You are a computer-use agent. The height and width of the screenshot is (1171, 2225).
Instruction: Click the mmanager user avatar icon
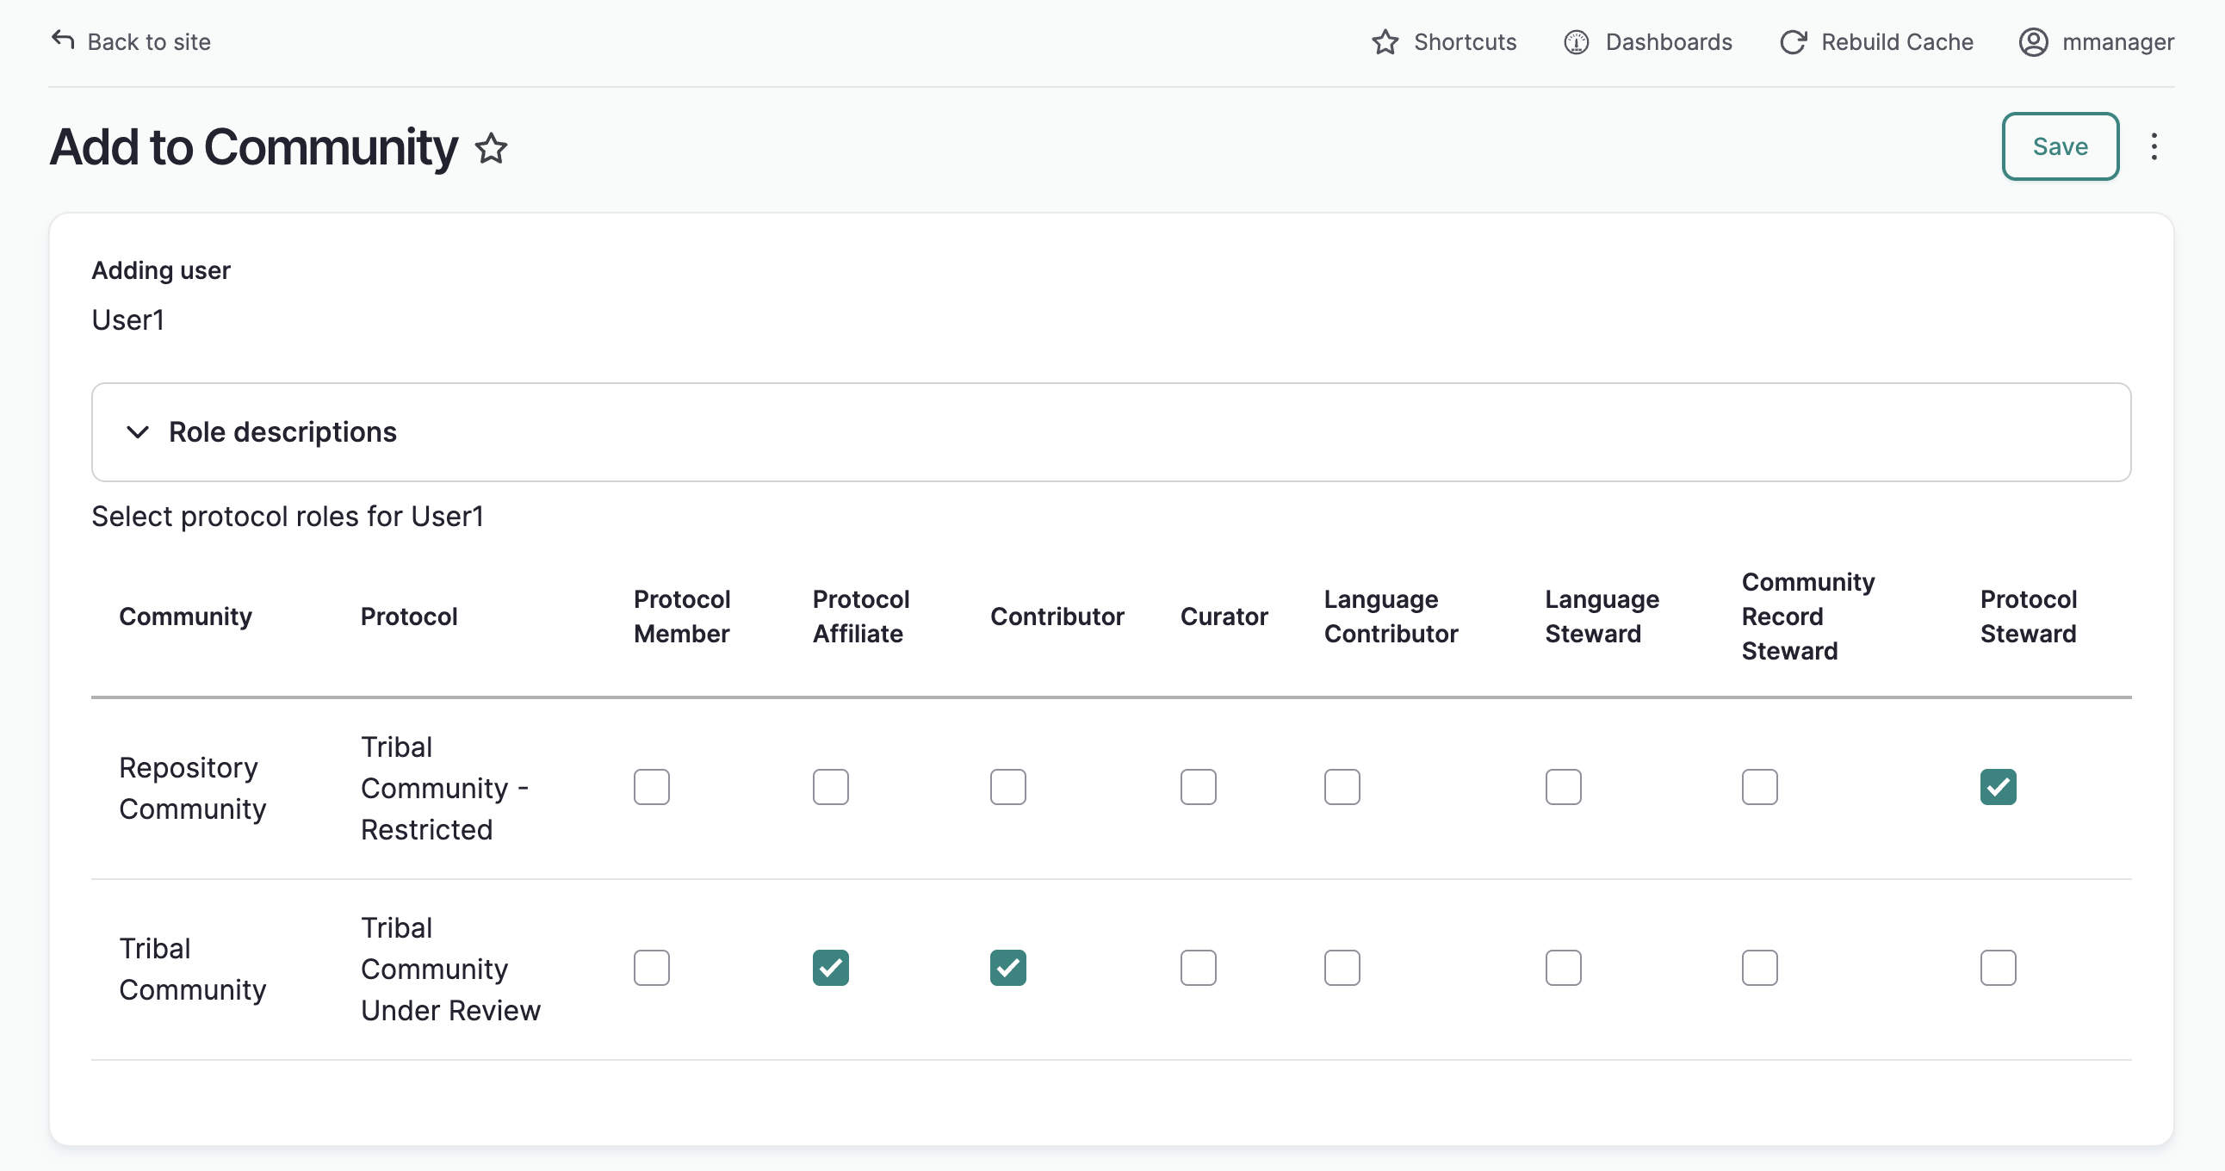[2033, 41]
